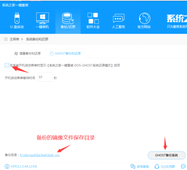Open the U盘启动 USB boot section
Screen dimensions: 187x170
[16, 20]
